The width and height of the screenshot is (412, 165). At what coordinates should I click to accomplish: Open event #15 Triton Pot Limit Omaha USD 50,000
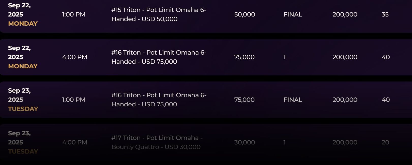(x=159, y=14)
